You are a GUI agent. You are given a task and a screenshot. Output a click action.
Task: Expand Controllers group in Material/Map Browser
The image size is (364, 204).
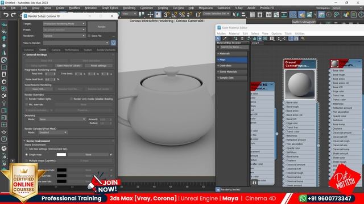[232, 66]
